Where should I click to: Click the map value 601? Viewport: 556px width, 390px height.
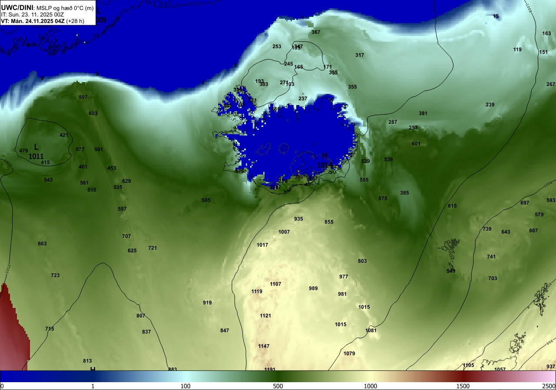point(416,144)
